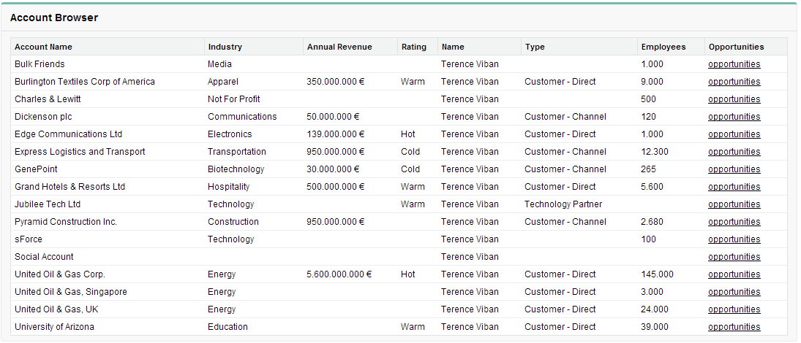Click the Hot rating for Edge Communications
This screenshot has height=343, width=801.
point(408,134)
